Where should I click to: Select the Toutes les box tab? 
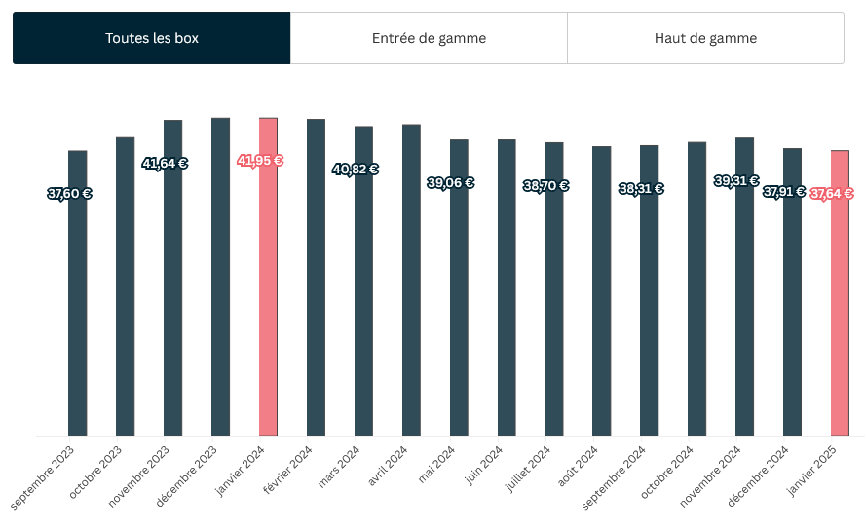152,38
